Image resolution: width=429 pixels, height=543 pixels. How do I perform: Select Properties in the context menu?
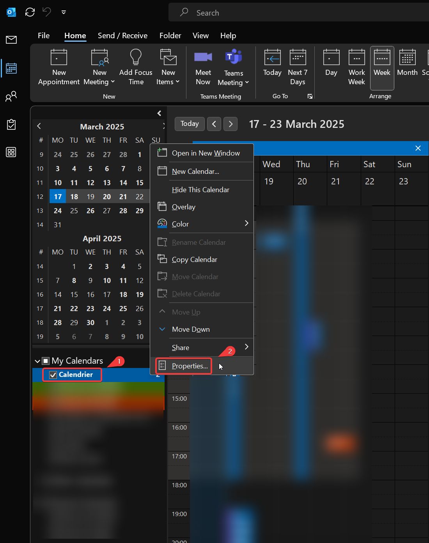click(189, 366)
